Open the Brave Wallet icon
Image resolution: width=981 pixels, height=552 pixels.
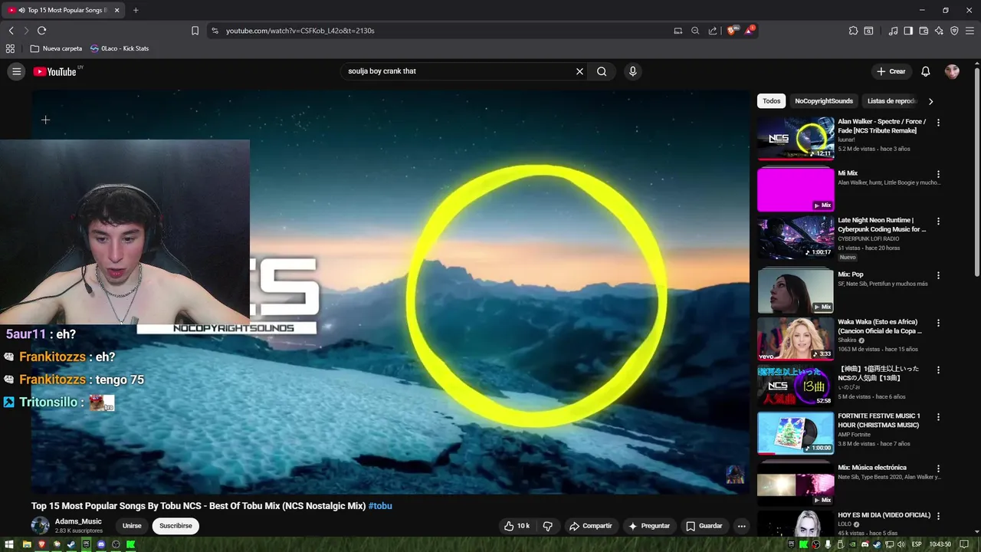tap(924, 31)
